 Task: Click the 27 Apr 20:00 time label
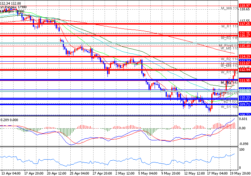click(102, 173)
